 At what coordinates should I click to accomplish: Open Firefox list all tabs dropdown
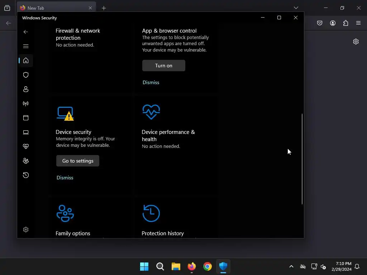point(296,8)
